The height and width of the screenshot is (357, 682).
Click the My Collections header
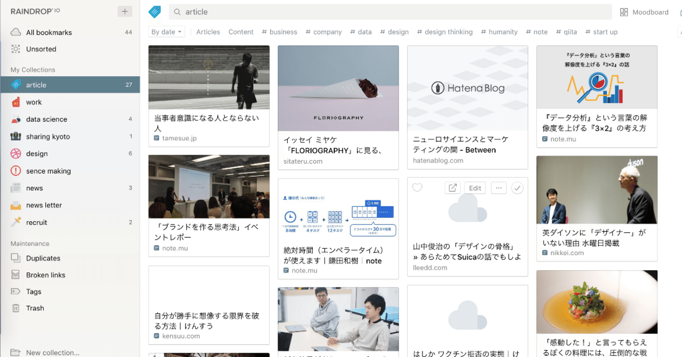pos(33,70)
